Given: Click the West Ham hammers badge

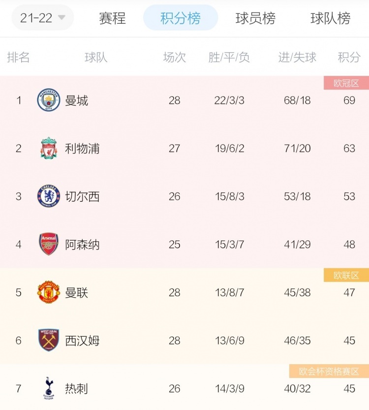Looking at the screenshot, I should pyautogui.click(x=49, y=340).
